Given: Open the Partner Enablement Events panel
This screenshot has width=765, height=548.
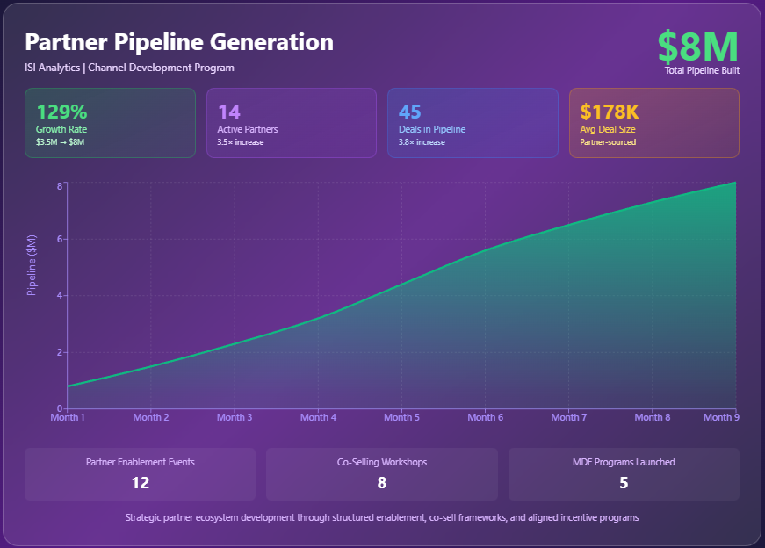Looking at the screenshot, I should (x=141, y=474).
